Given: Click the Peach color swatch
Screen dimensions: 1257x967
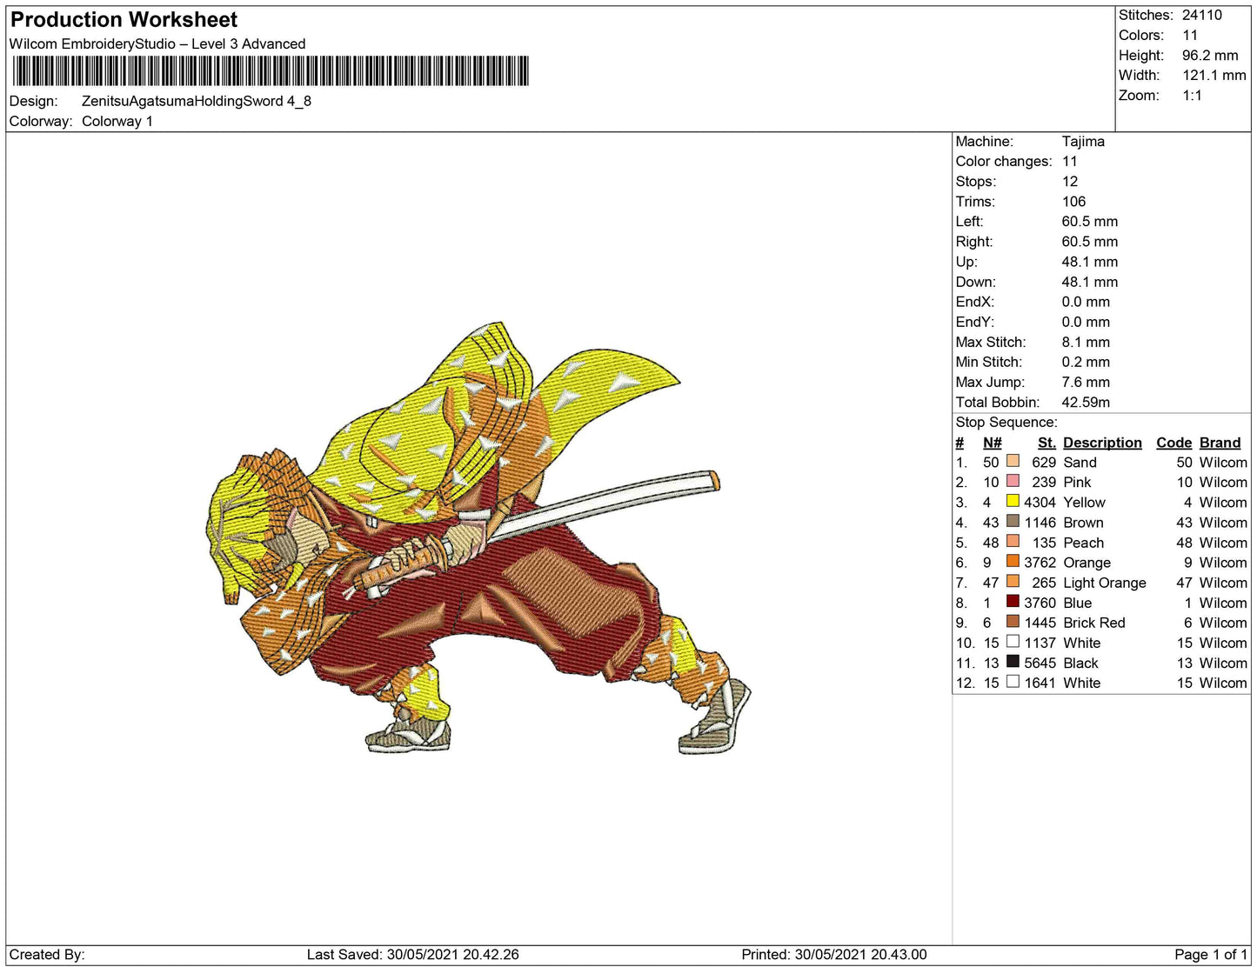Looking at the screenshot, I should pos(1013,541).
